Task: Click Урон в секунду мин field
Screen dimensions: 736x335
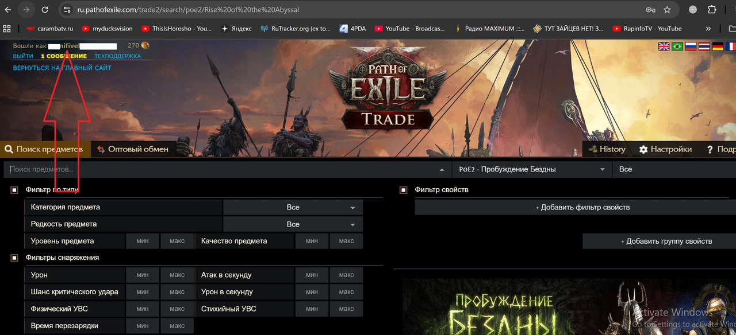Action: 312,292
